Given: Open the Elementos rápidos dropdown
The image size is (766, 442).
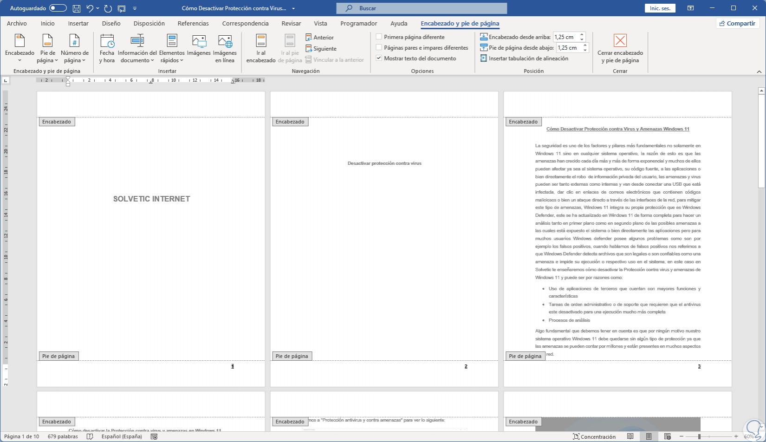Looking at the screenshot, I should (x=172, y=49).
